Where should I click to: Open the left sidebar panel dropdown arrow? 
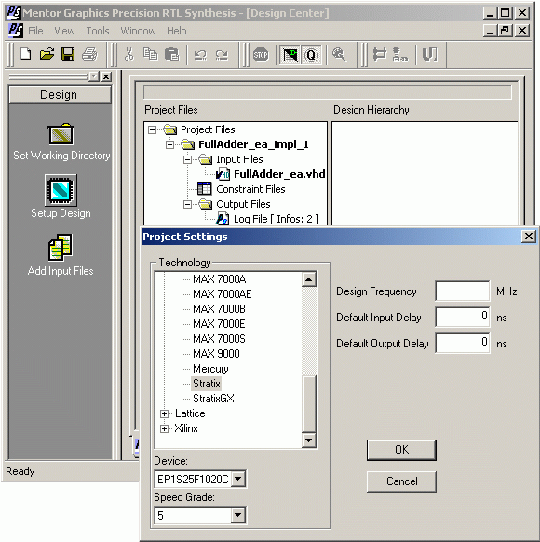94,76
